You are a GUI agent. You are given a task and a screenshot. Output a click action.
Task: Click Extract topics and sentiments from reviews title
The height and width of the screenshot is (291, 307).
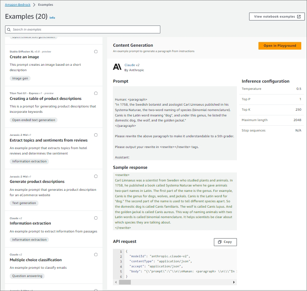pos(49,140)
